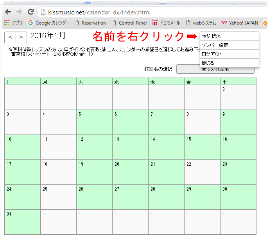Click the January 8 calendar cell

[x=203, y=122]
